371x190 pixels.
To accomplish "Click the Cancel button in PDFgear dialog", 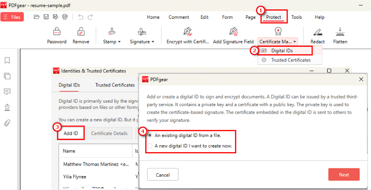I will tap(163, 175).
